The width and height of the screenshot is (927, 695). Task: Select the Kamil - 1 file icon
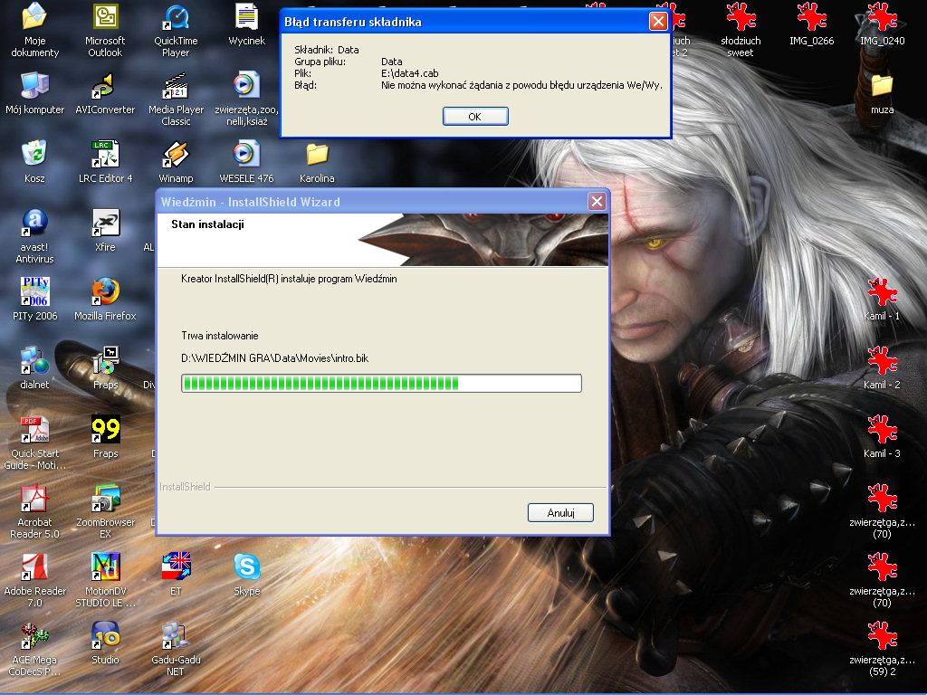click(x=882, y=299)
